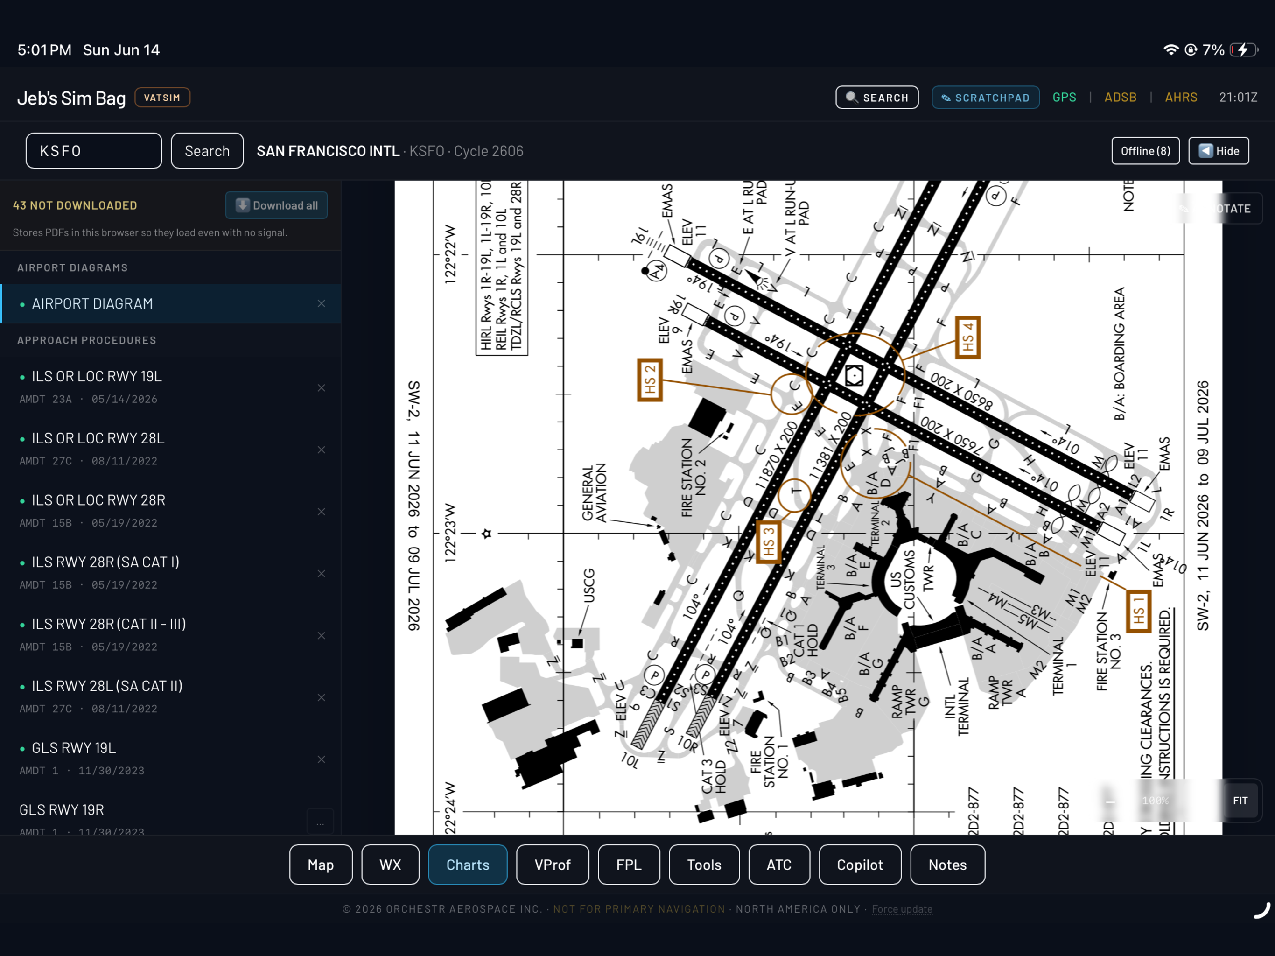Click the Search button next to KSFO
The image size is (1275, 956).
coord(207,150)
